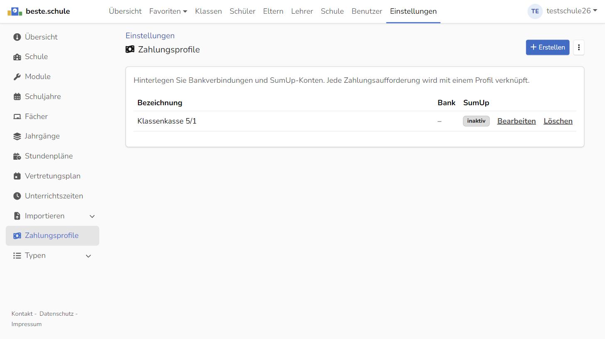Switch to the Schüler tab
The height and width of the screenshot is (339, 605).
click(x=243, y=11)
